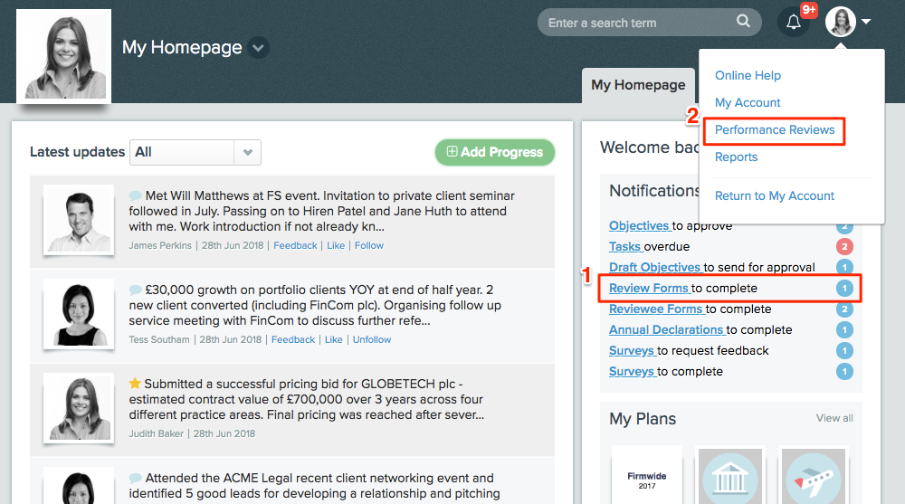
Task: Click James Perkins' profile photo
Action: click(79, 220)
